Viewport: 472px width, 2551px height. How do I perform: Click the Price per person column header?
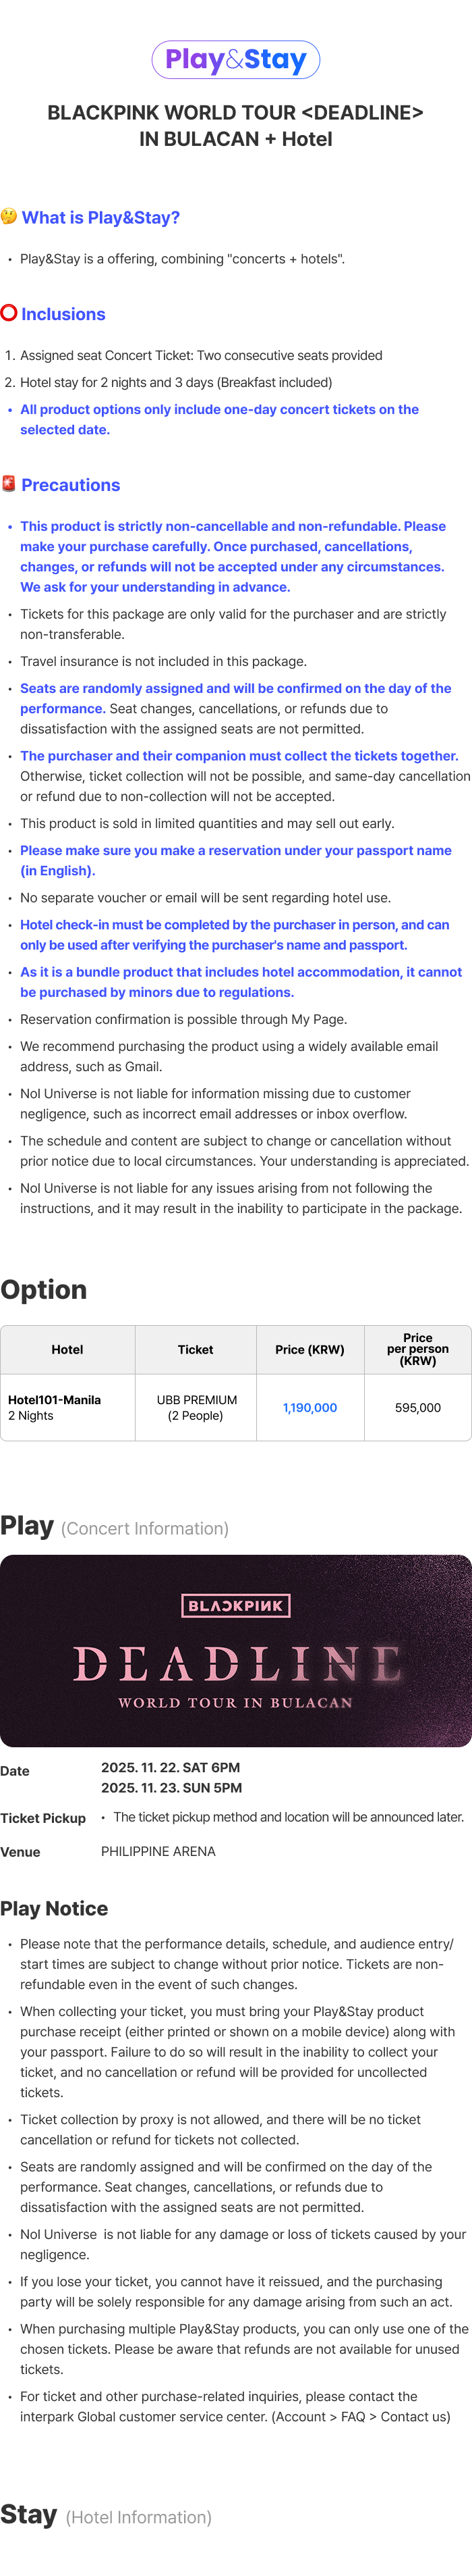click(x=417, y=1349)
